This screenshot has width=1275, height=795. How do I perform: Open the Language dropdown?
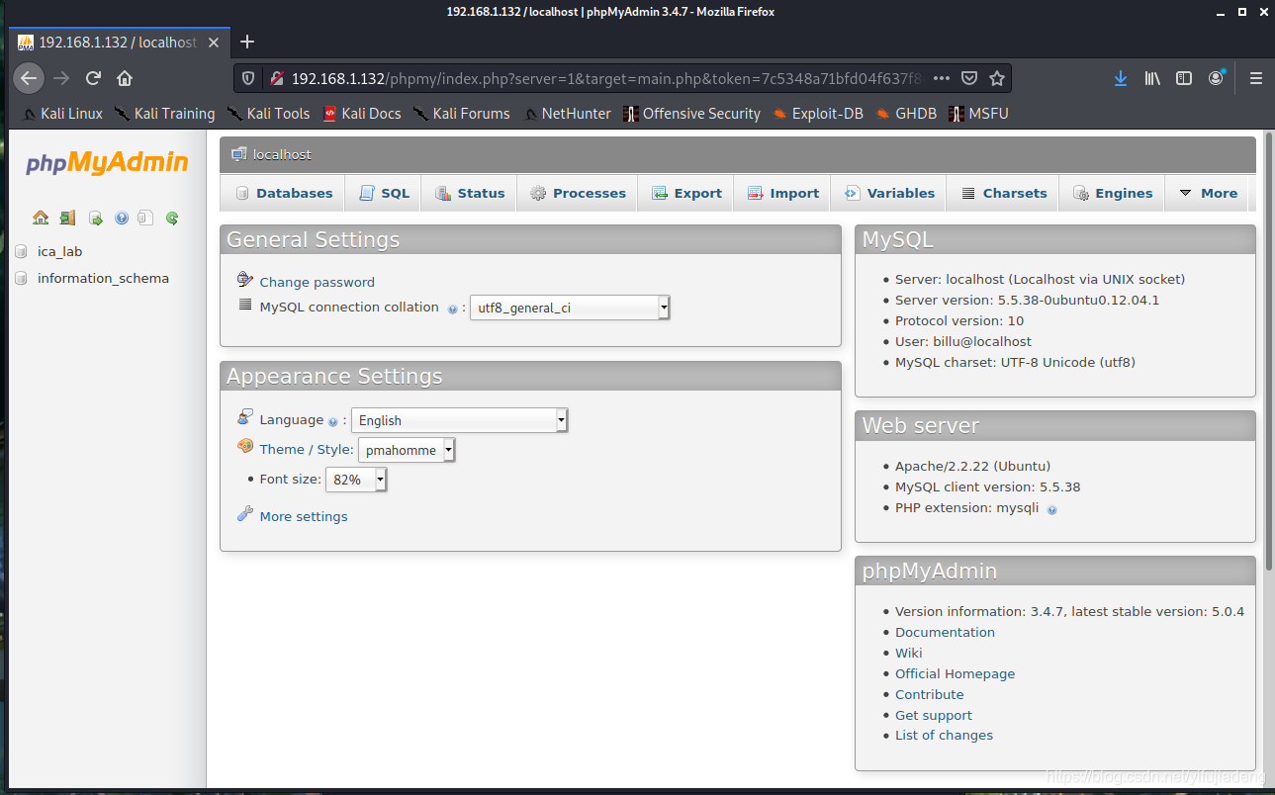point(460,420)
